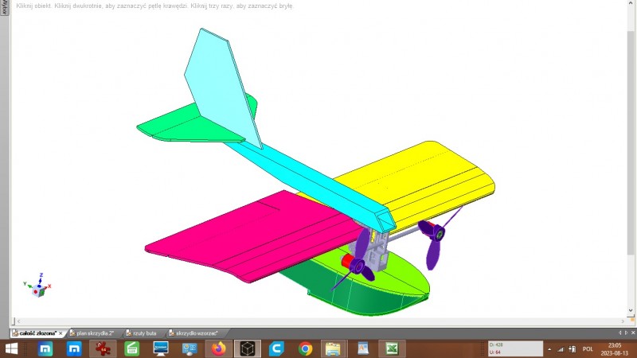
Task: Click the D: 428 U: 64 network meter
Action: [x=515, y=348]
